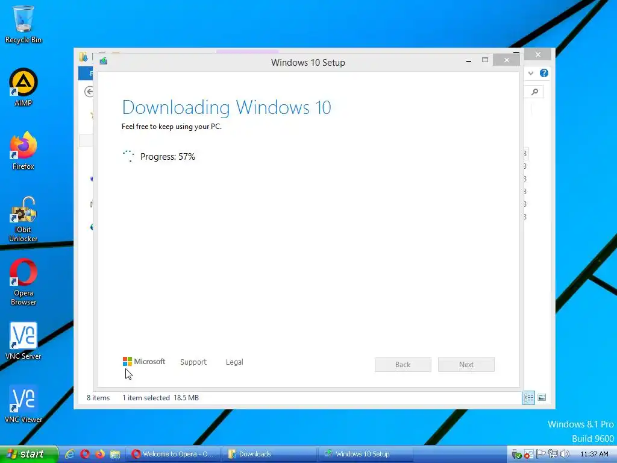Click the 1 item selected 18.5 MB status
This screenshot has height=463, width=617.
click(x=160, y=398)
